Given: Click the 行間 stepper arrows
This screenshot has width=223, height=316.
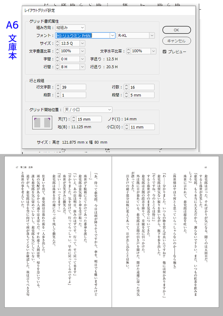Looking at the screenshot, I should pos(58,67).
